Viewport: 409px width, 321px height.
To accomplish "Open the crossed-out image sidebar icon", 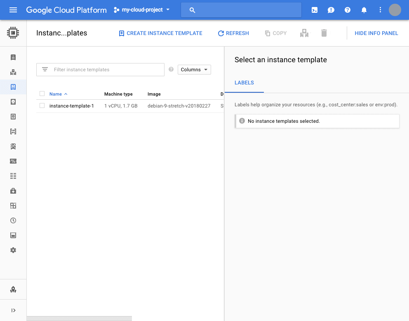I will point(13,146).
